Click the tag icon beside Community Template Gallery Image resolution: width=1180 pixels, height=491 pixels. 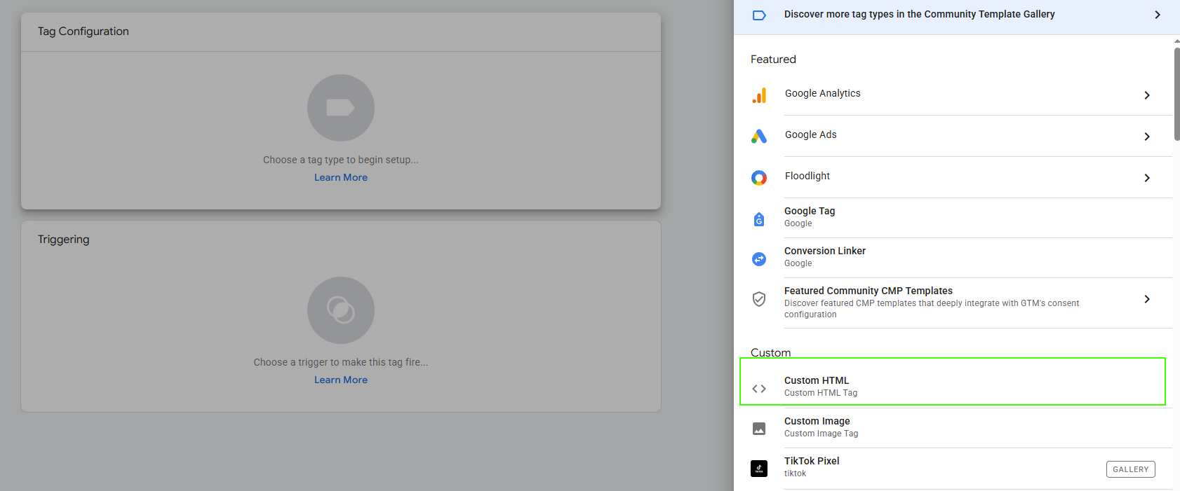[x=759, y=15]
